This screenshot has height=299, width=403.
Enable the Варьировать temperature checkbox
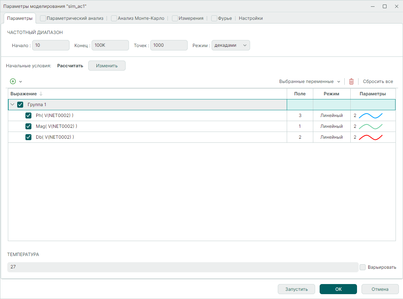363,267
